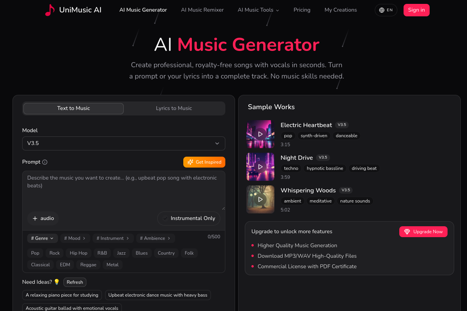The image size is (467, 311).
Task: Expand the Genre tag category
Action: point(42,238)
